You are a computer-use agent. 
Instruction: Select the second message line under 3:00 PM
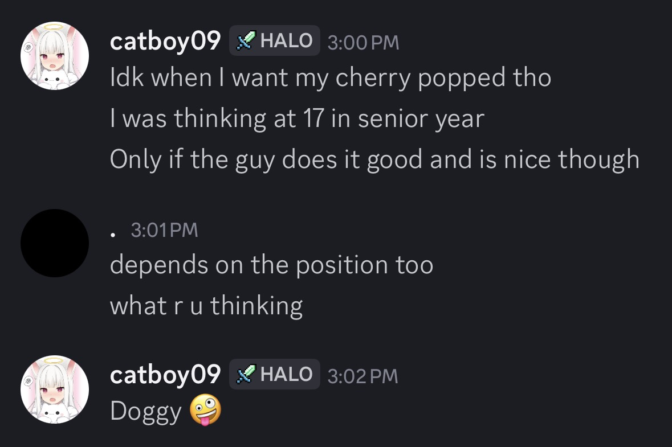297,119
